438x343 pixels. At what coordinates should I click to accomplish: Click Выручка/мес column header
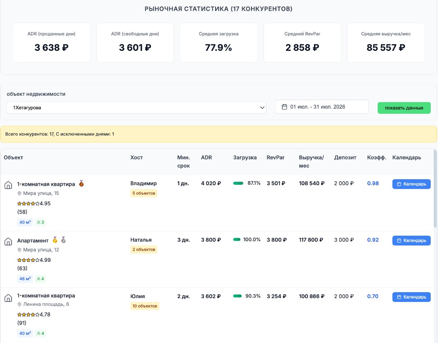311,161
